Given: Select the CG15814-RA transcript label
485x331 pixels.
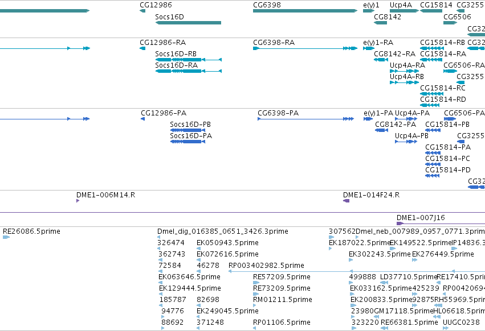Looking at the screenshot, I should 443,54.
